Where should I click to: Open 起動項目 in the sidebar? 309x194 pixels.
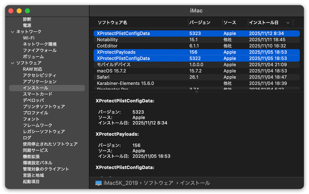pyautogui.click(x=31, y=181)
